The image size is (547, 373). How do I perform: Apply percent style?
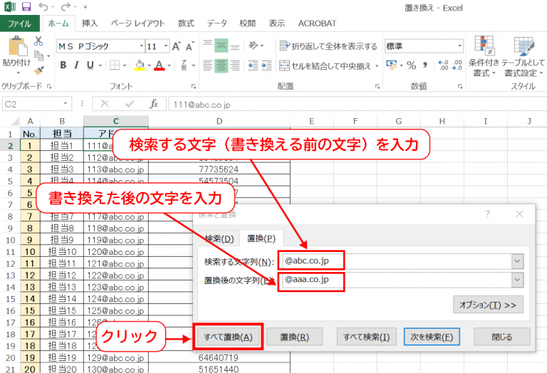411,65
